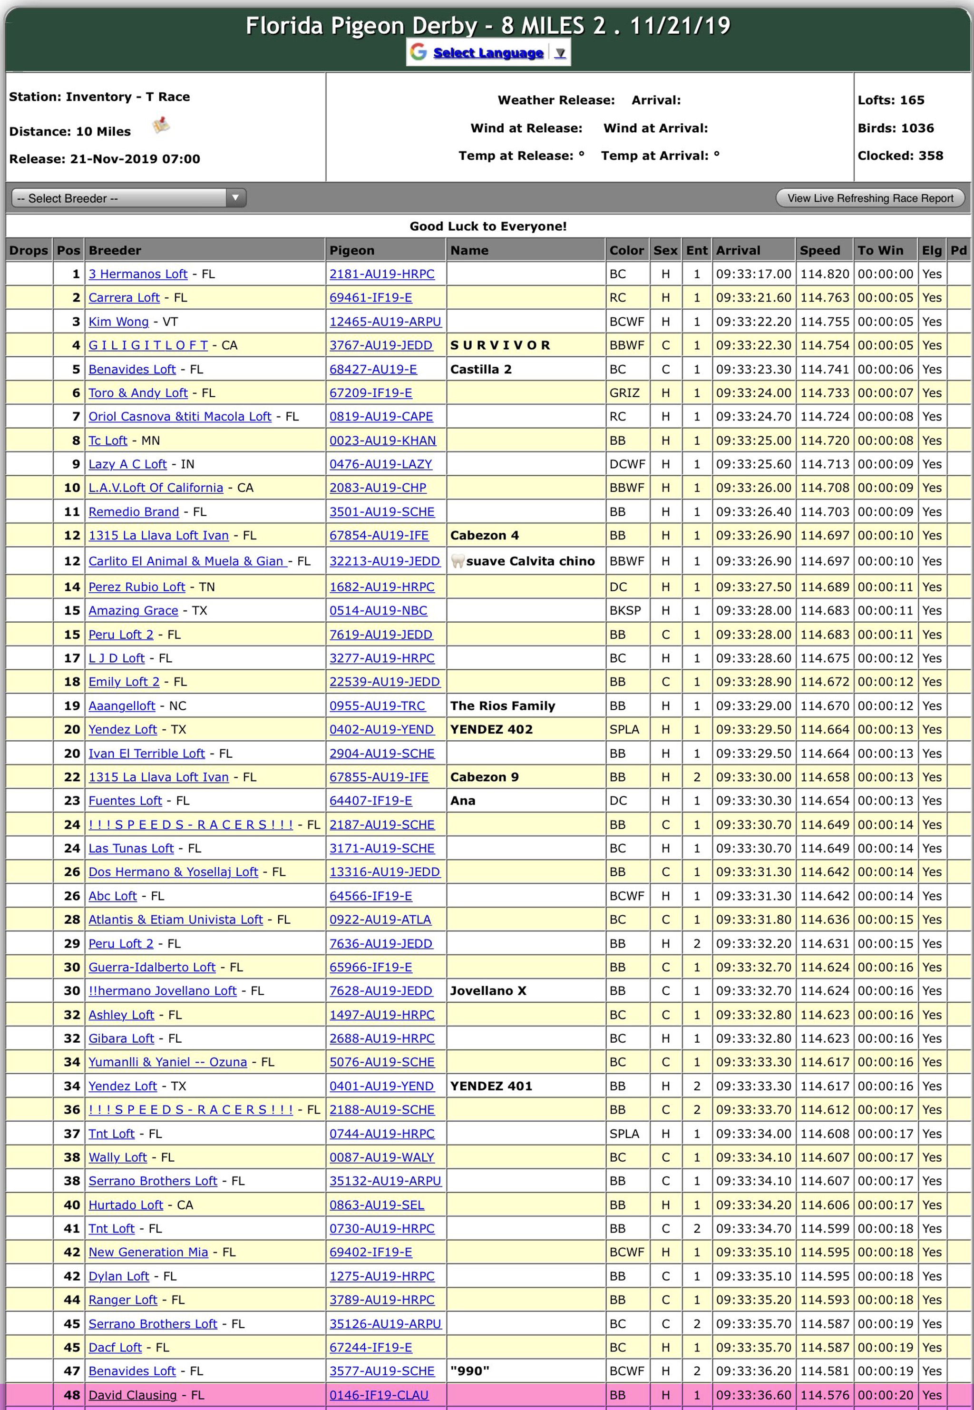Open Yendez Loft breeder at position 20
This screenshot has height=1410, width=974.
(x=123, y=729)
